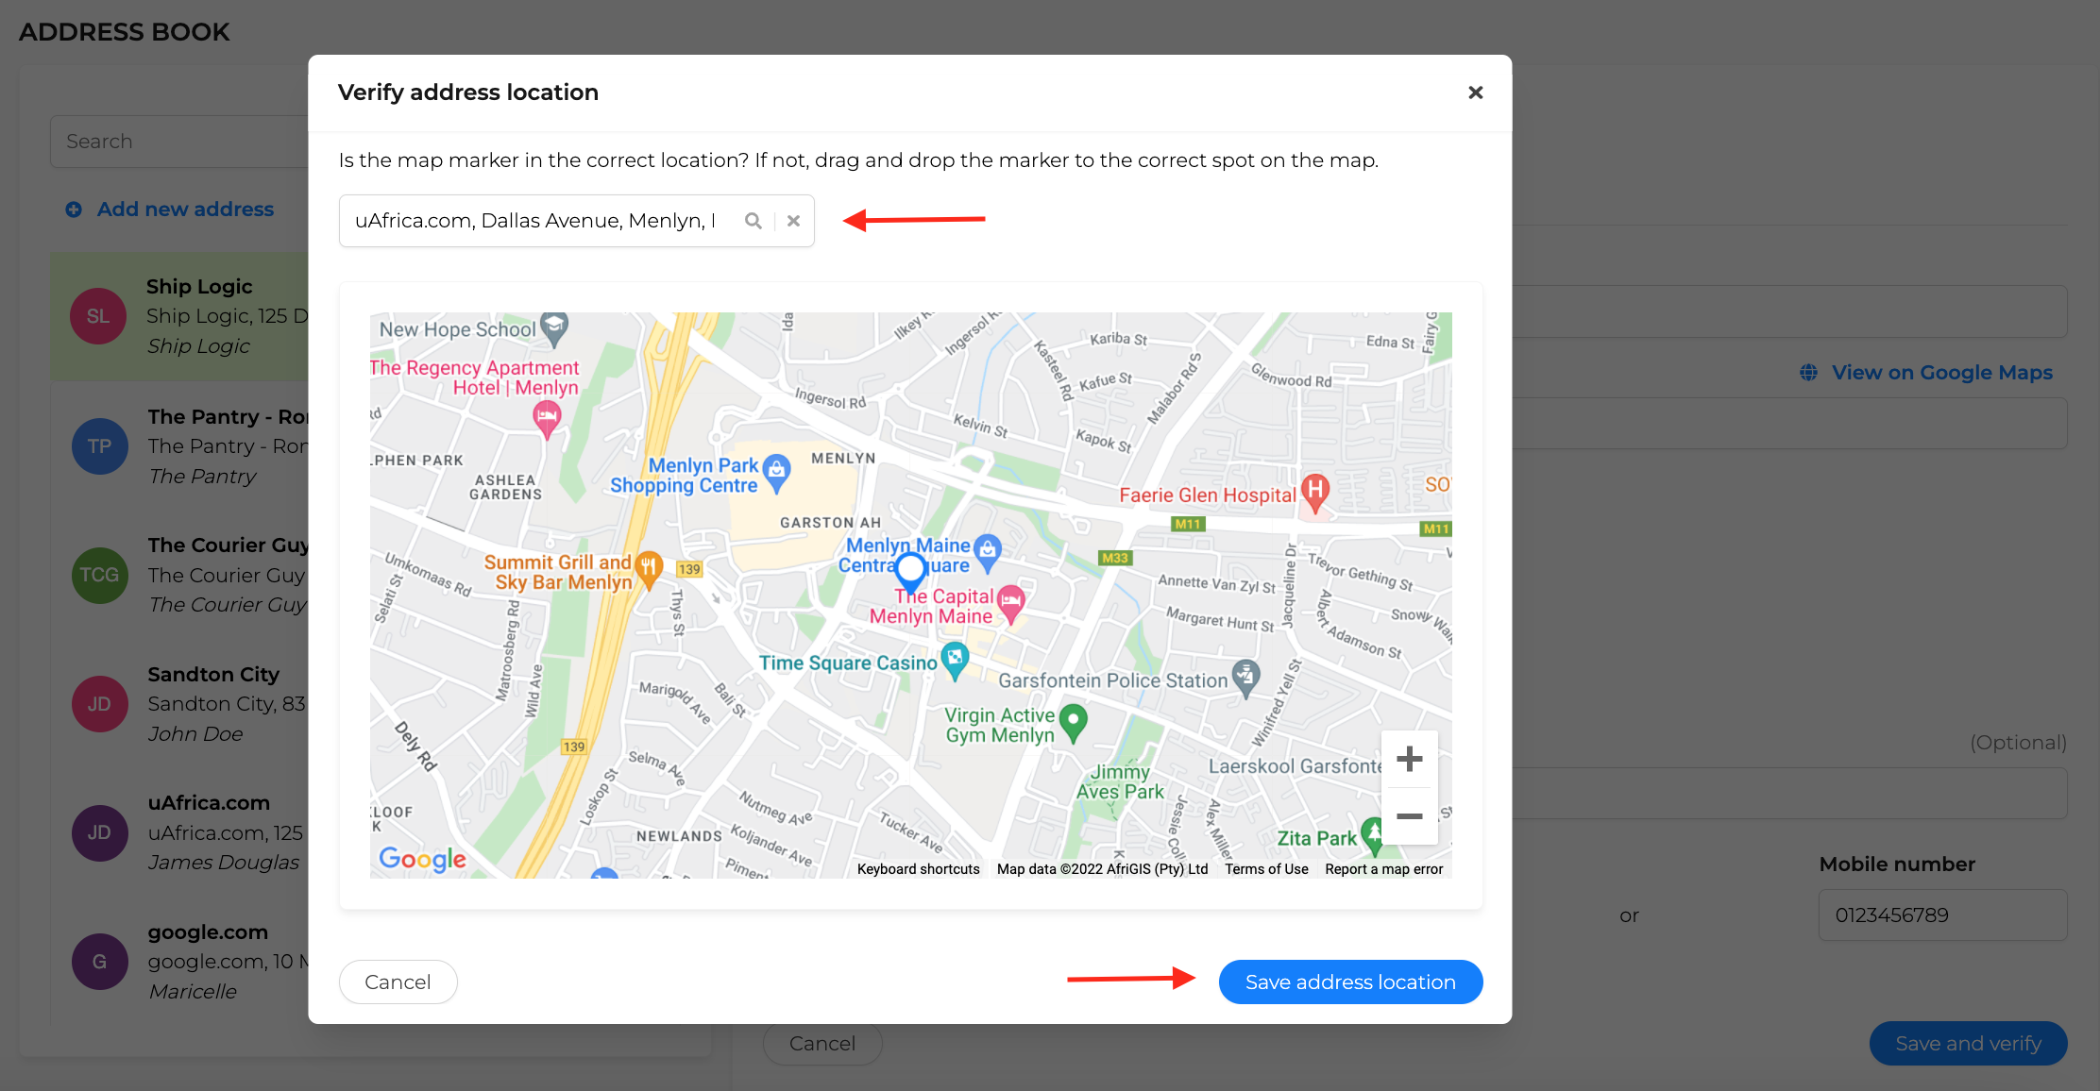The image size is (2100, 1091).
Task: Select the google.com address entry
Action: pos(179,962)
